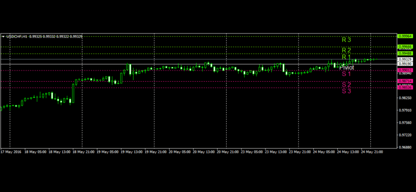
Task: Select the Pivot level label
Action: [x=346, y=67]
